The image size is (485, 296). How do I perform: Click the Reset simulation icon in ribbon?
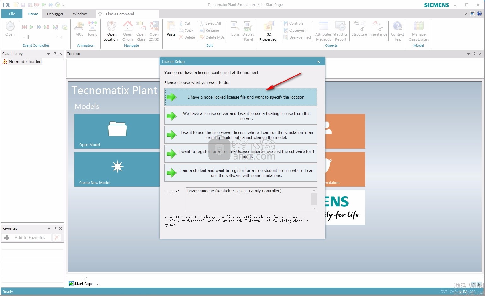(24, 27)
